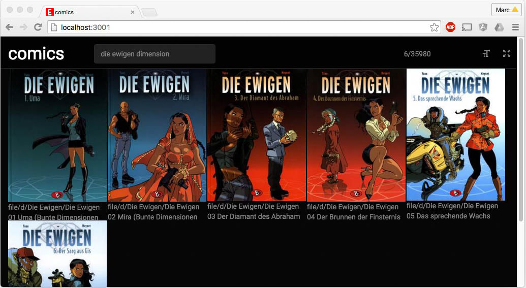
Task: Click the text size icon in header
Action: pos(486,53)
